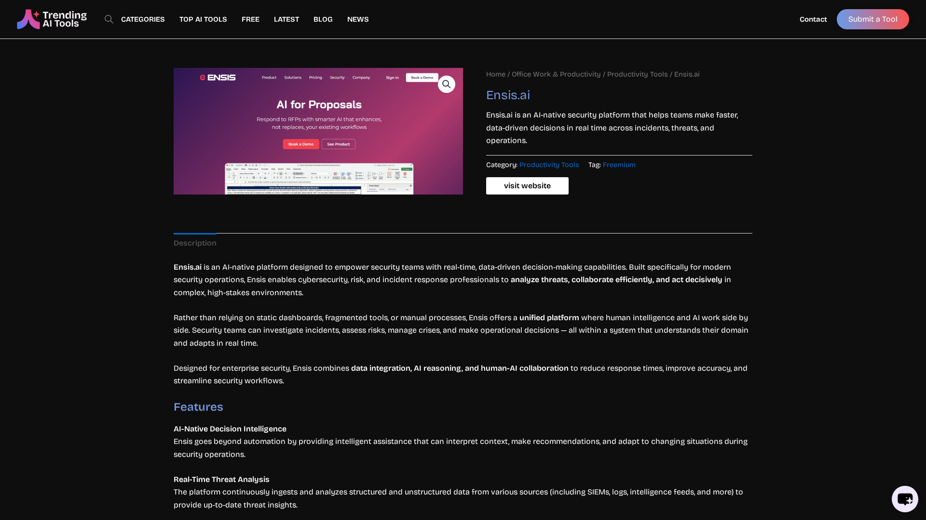Click Productivity Tools breadcrumb link
The image size is (926, 520).
click(x=637, y=74)
